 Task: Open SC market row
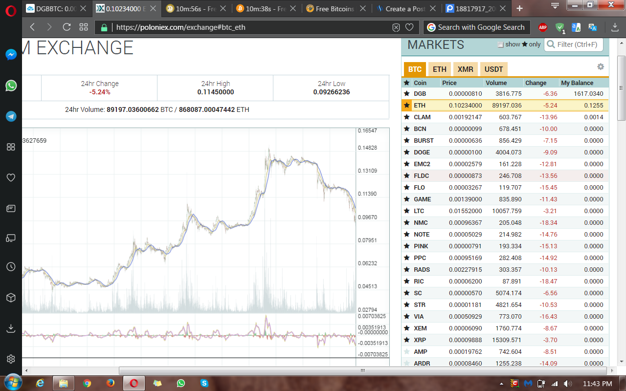[x=505, y=293]
